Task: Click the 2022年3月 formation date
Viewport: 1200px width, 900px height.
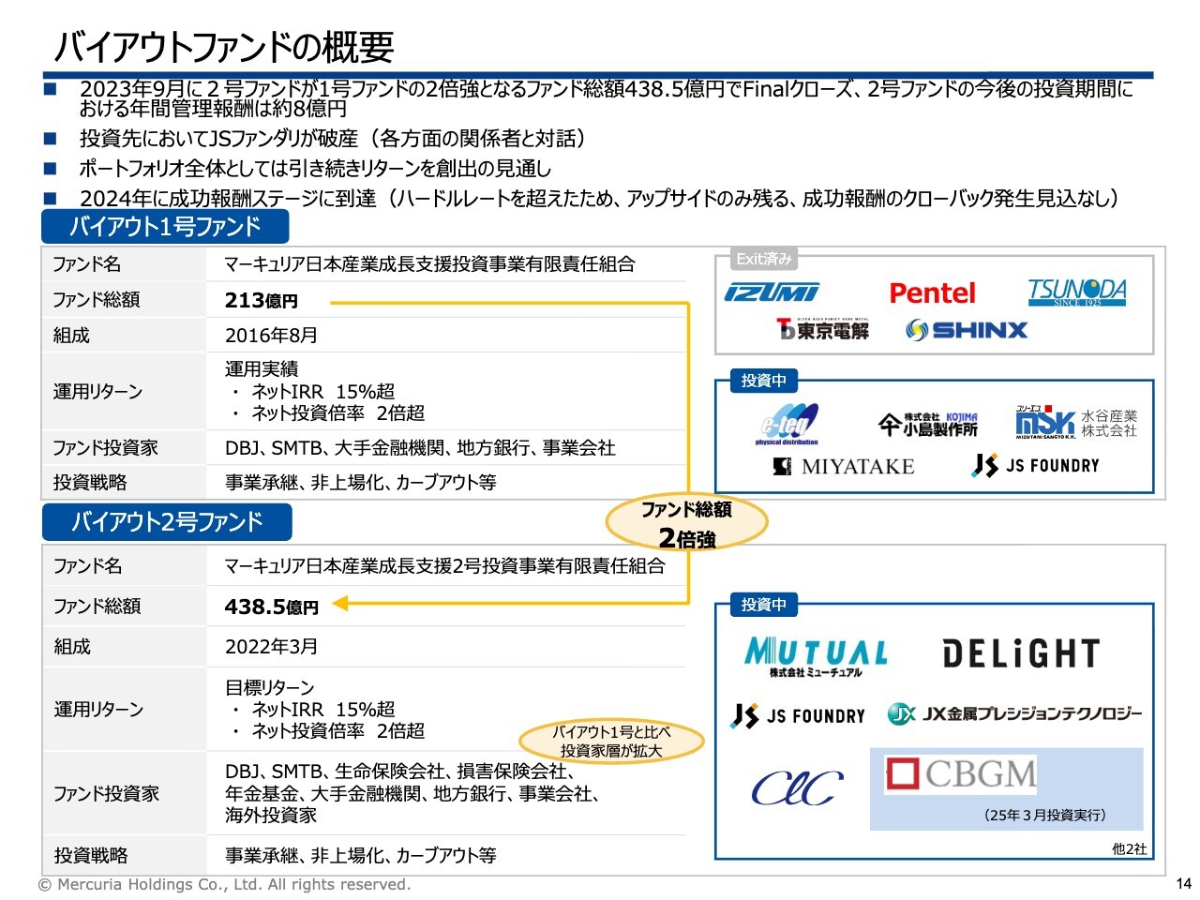Action: pyautogui.click(x=271, y=646)
